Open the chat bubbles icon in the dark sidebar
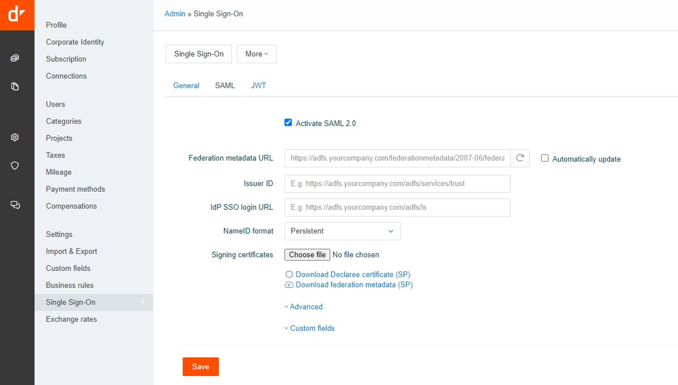 coord(15,205)
